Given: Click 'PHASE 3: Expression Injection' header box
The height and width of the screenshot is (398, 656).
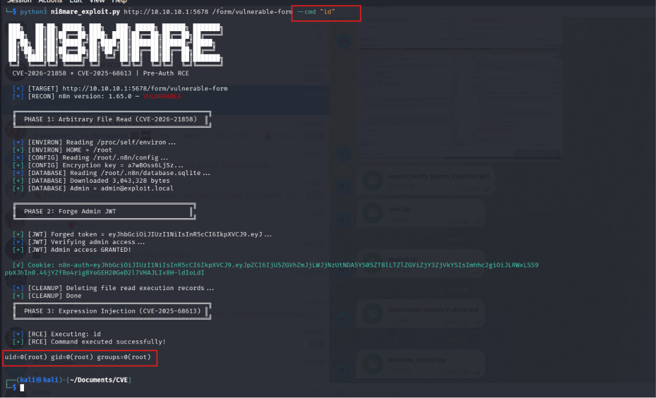Looking at the screenshot, I should coord(112,311).
